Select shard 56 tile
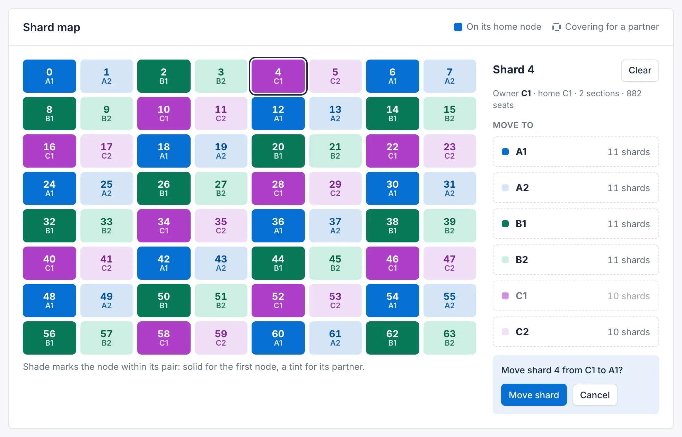682x437 pixels. click(50, 338)
